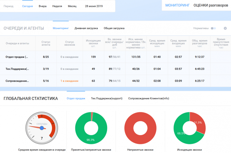Expand the Сопровождение queue row
Viewport: 231px width, 153px height.
tap(17, 81)
